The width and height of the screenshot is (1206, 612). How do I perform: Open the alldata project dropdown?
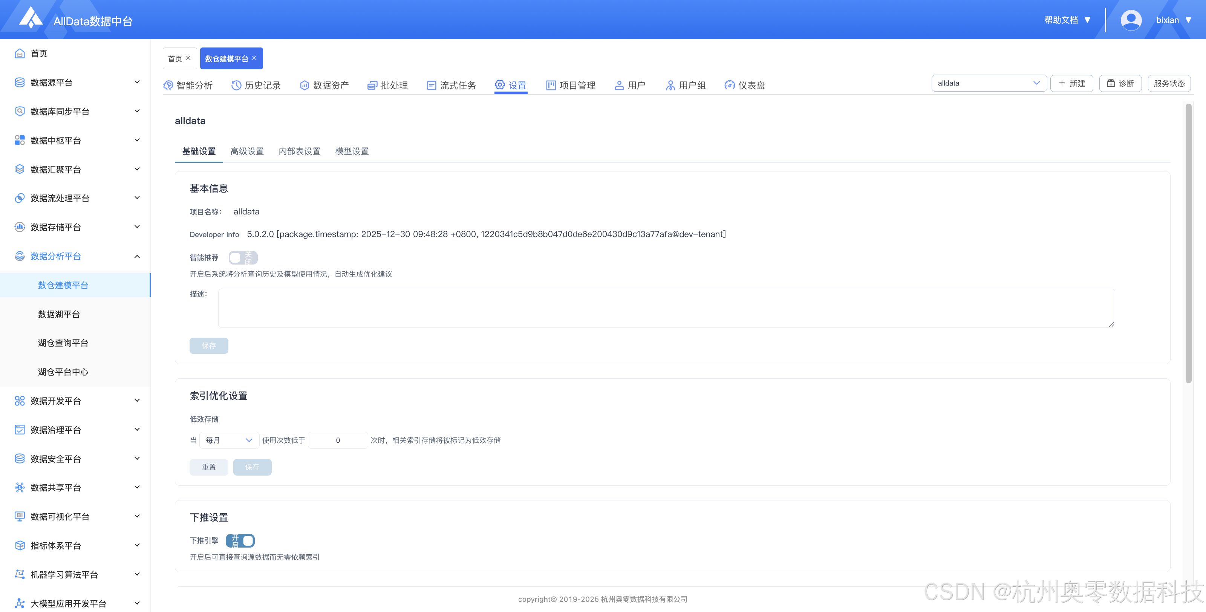(988, 83)
